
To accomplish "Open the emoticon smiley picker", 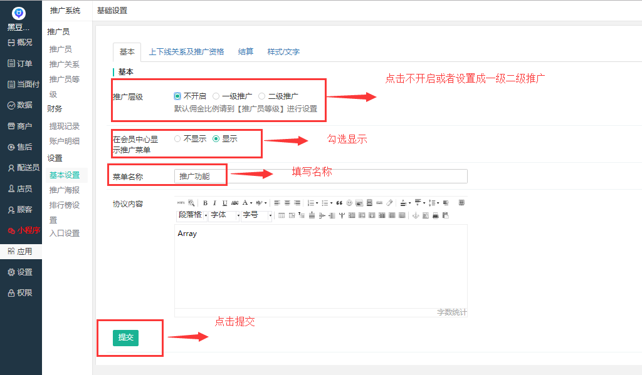I will 349,203.
